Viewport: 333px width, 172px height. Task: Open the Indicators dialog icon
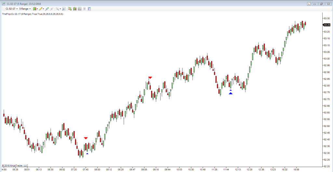[74, 9]
